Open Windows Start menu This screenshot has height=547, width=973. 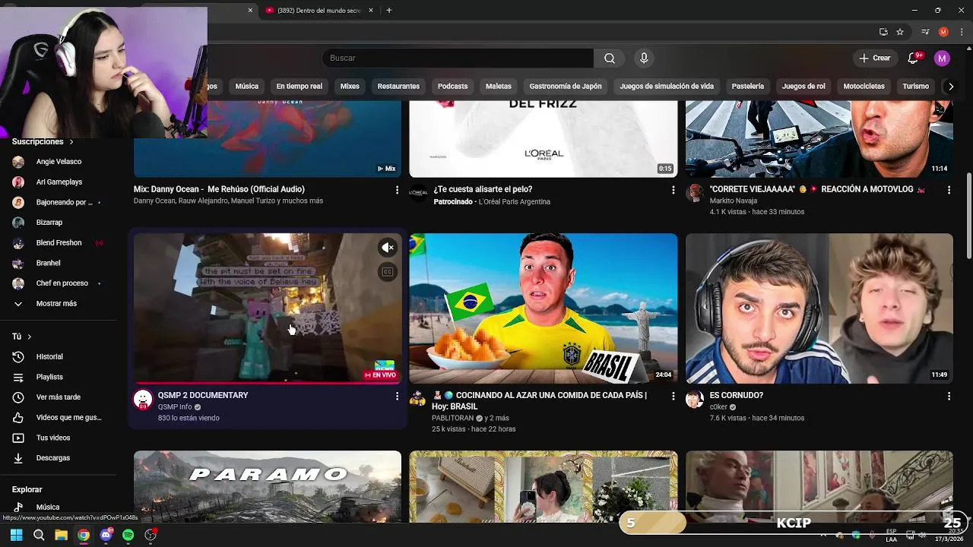point(16,535)
